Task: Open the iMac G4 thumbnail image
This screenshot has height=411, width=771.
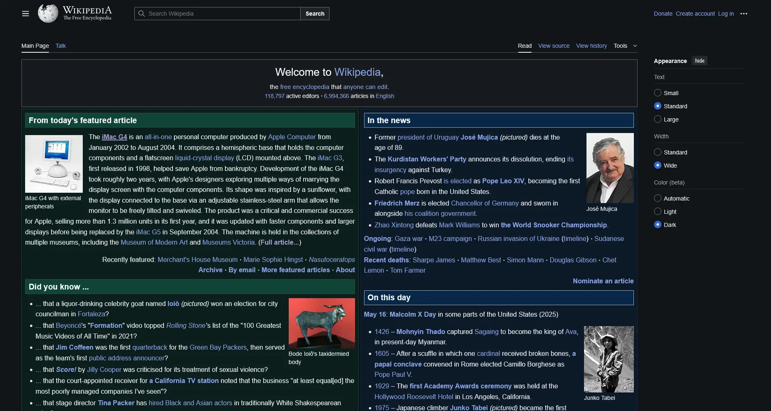Action: pyautogui.click(x=54, y=164)
